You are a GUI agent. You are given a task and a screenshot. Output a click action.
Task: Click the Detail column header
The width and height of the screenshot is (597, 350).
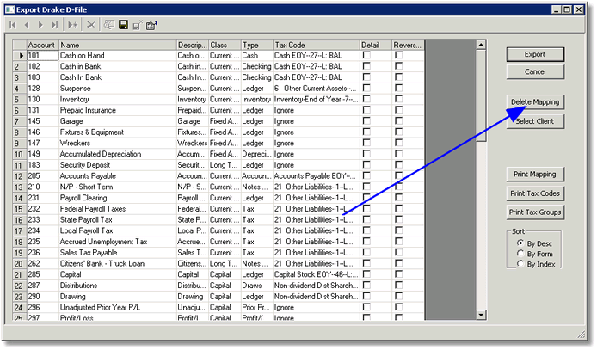376,45
